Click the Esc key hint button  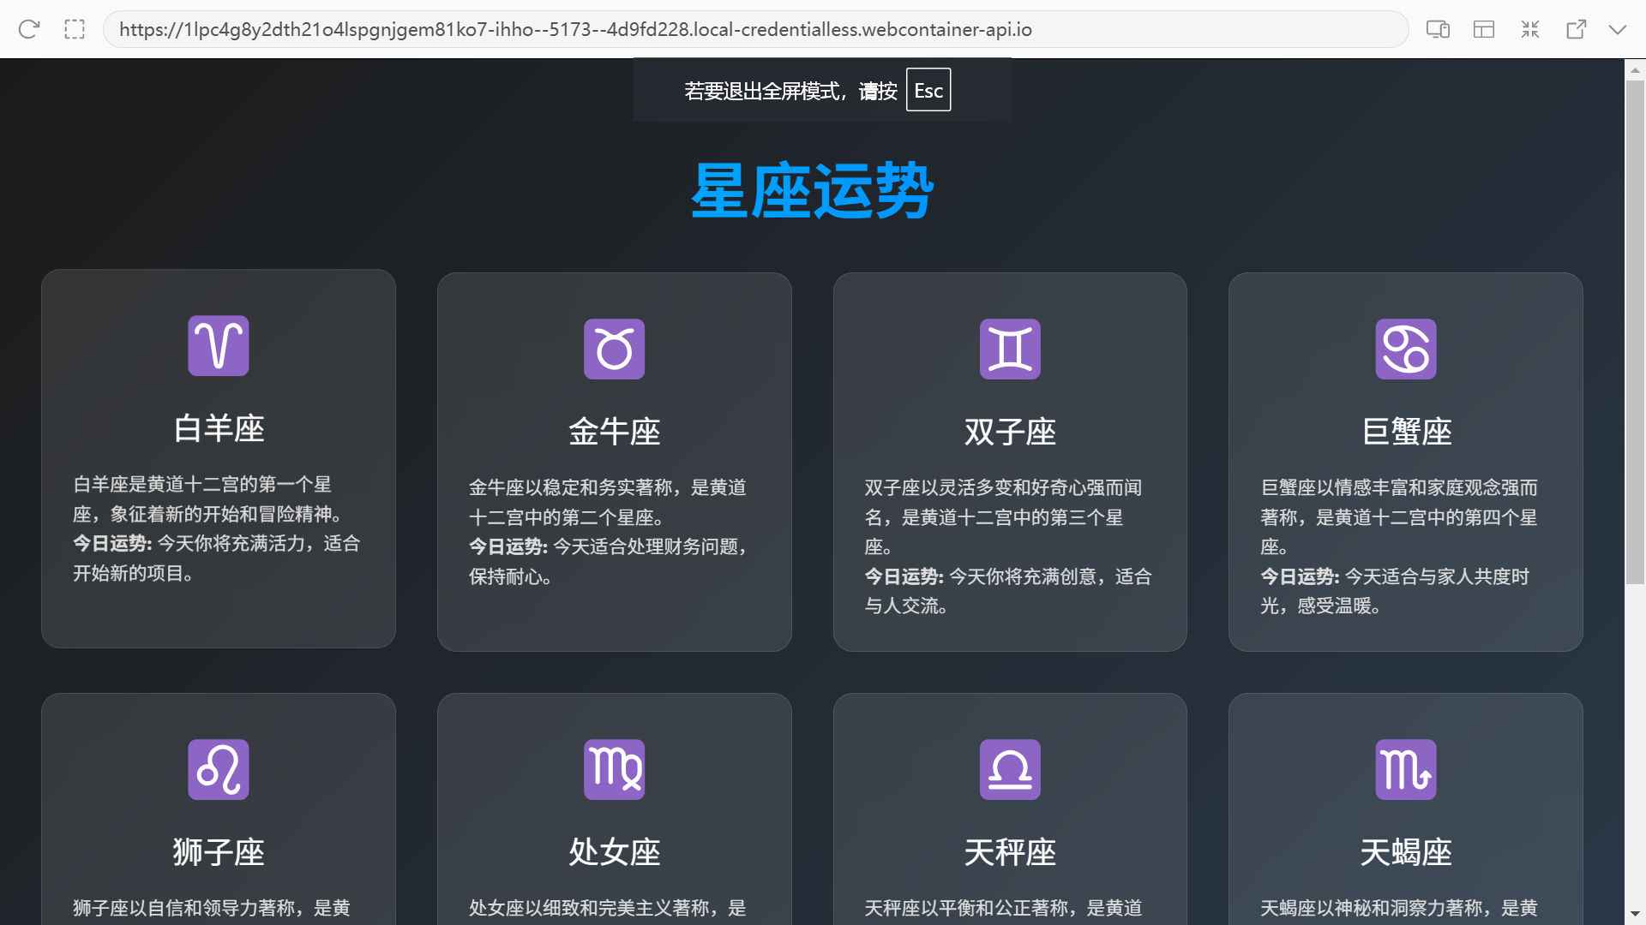pos(928,90)
